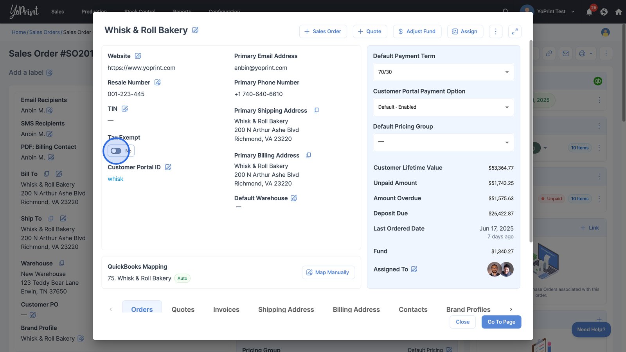
Task: Edit the customer name pencil icon
Action: (x=195, y=30)
